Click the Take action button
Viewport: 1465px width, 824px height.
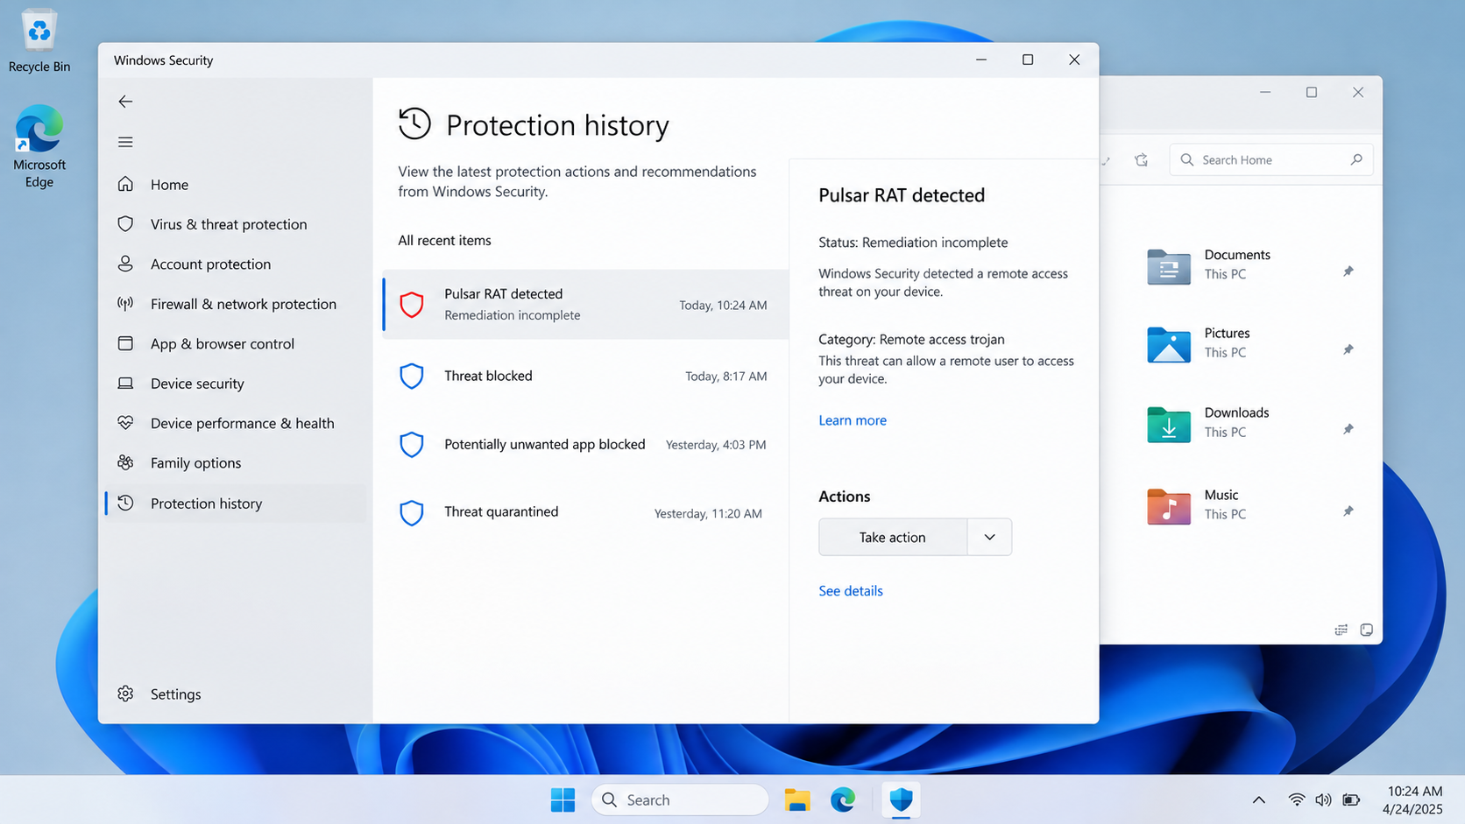click(893, 537)
